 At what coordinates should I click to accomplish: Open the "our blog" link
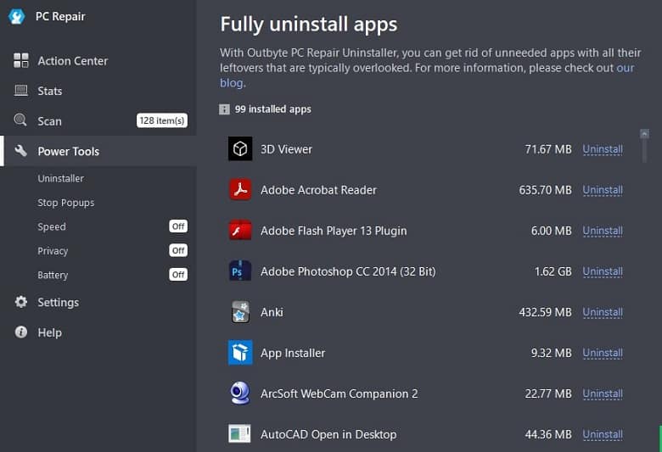point(427,75)
